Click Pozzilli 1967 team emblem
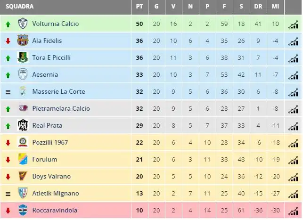303x220 pixels. [x=23, y=142]
